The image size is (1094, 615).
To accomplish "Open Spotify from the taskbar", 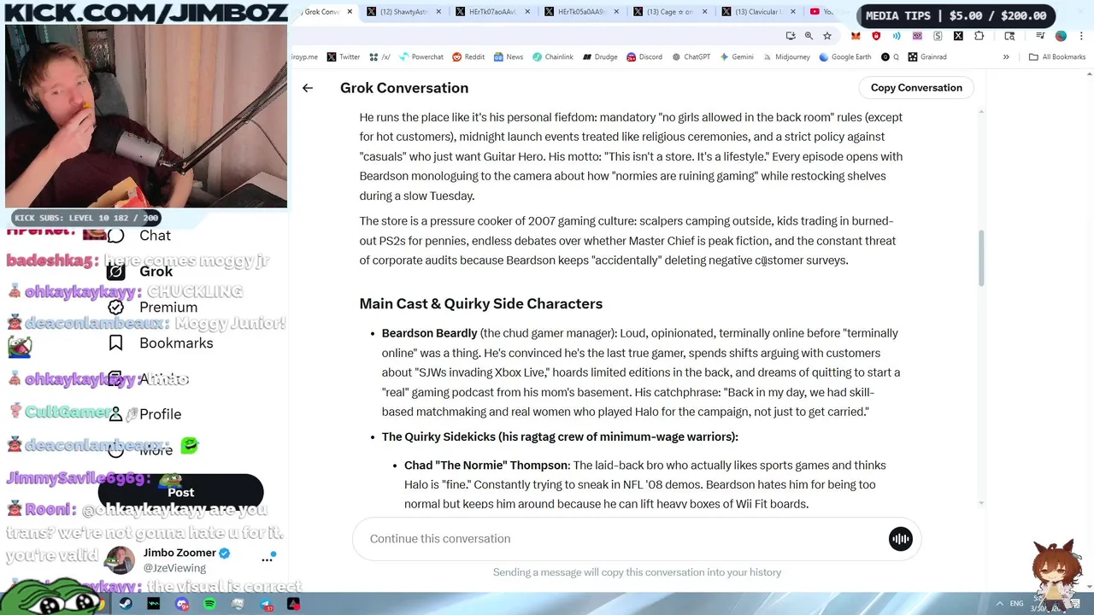I will point(210,604).
